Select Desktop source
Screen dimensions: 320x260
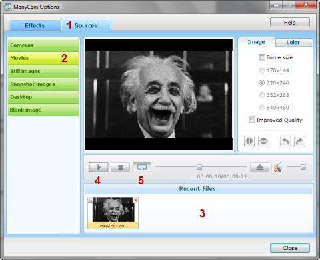(x=43, y=97)
